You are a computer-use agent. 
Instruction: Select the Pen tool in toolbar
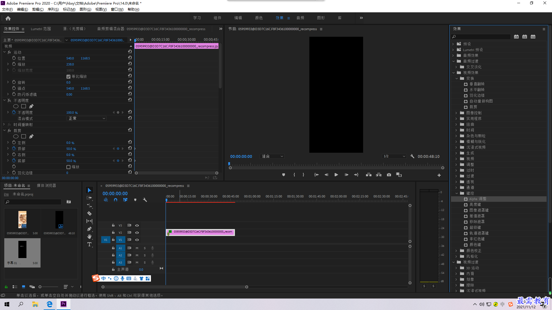[x=89, y=229]
